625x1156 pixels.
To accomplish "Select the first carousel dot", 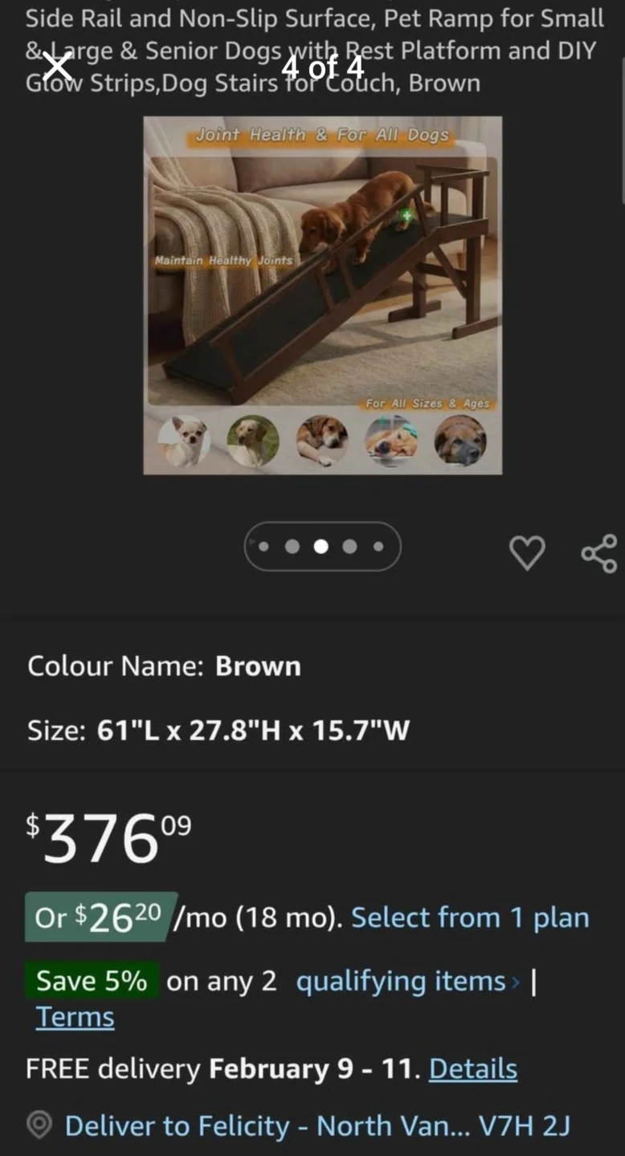I will coord(263,547).
